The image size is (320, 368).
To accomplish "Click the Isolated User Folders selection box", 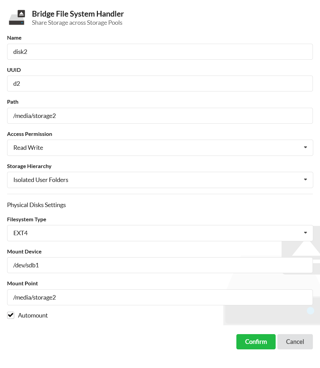I will 160,180.
